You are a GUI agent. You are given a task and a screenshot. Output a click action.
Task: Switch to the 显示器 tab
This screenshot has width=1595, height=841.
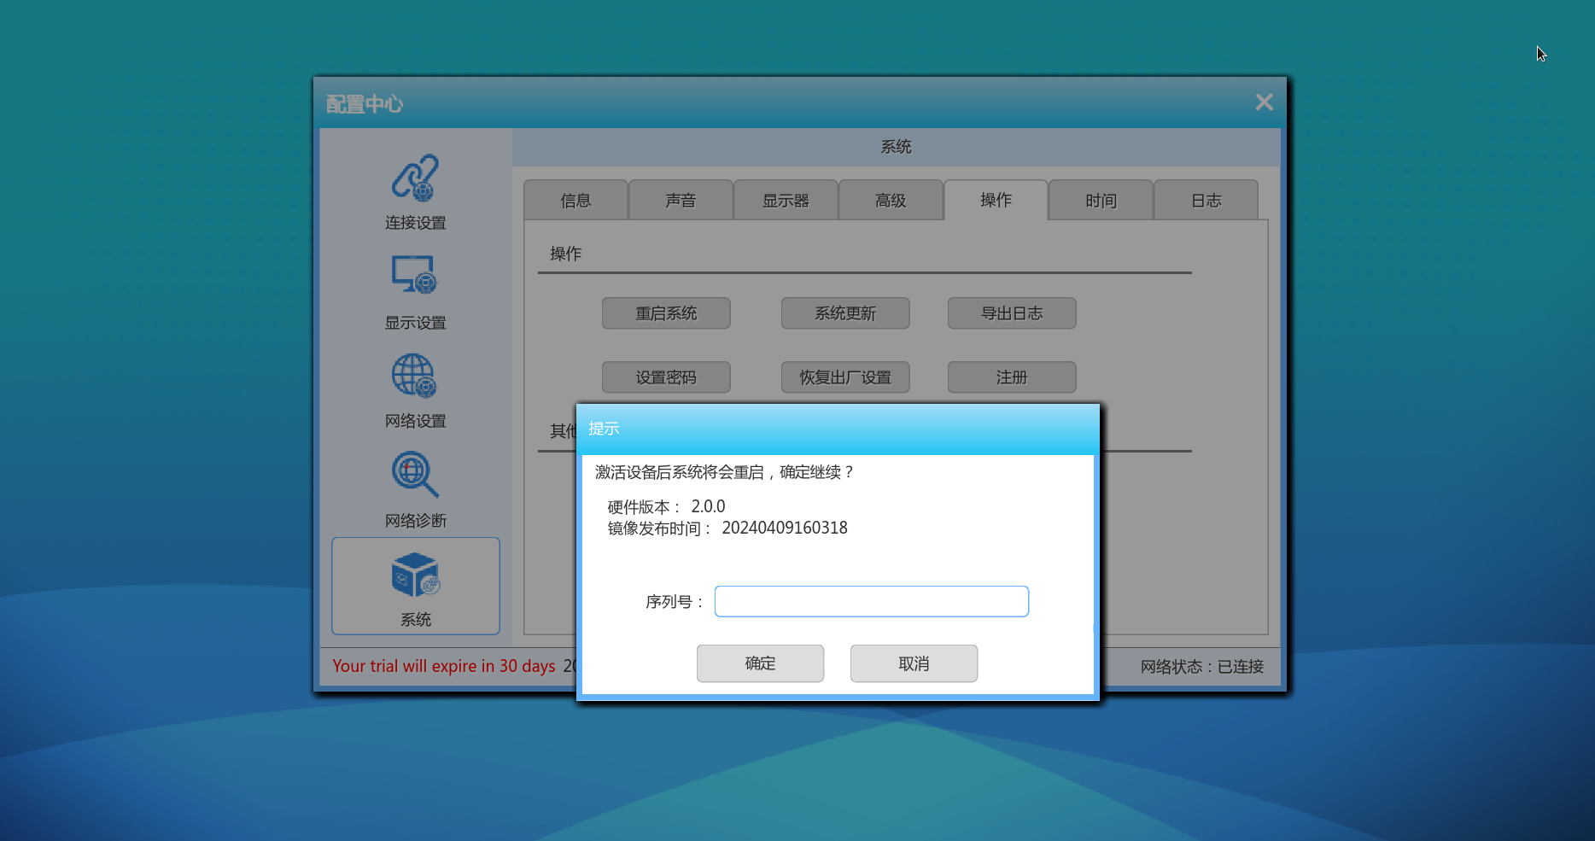pos(786,201)
